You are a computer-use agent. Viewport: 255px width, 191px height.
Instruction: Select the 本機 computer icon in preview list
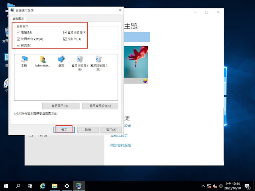[x=24, y=61]
